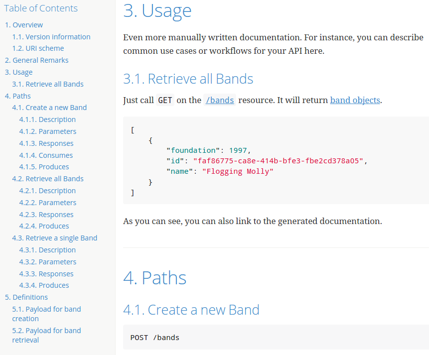Open the Definitions section
429x355 pixels.
[x=26, y=297]
